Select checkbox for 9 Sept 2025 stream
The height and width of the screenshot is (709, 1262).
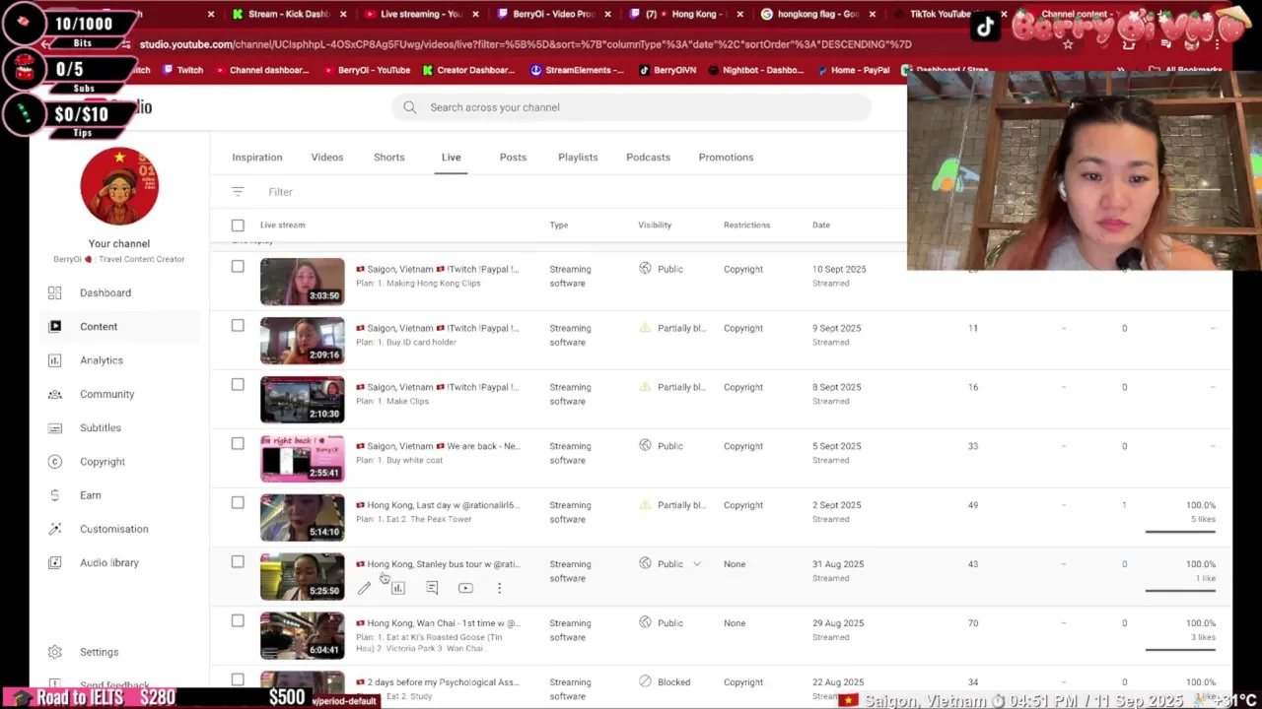[x=238, y=326]
